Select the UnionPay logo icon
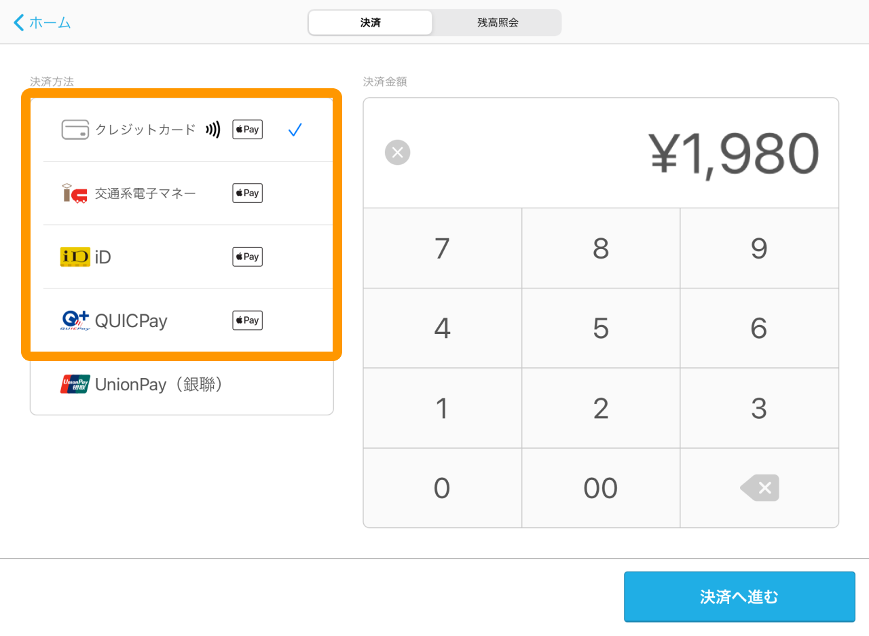The image size is (869, 636). (x=75, y=384)
